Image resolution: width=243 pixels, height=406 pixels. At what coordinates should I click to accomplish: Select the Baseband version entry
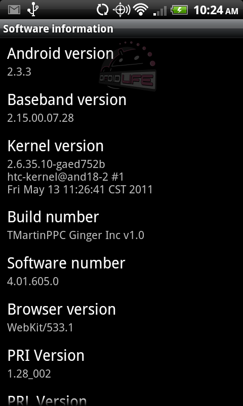pyautogui.click(x=121, y=108)
